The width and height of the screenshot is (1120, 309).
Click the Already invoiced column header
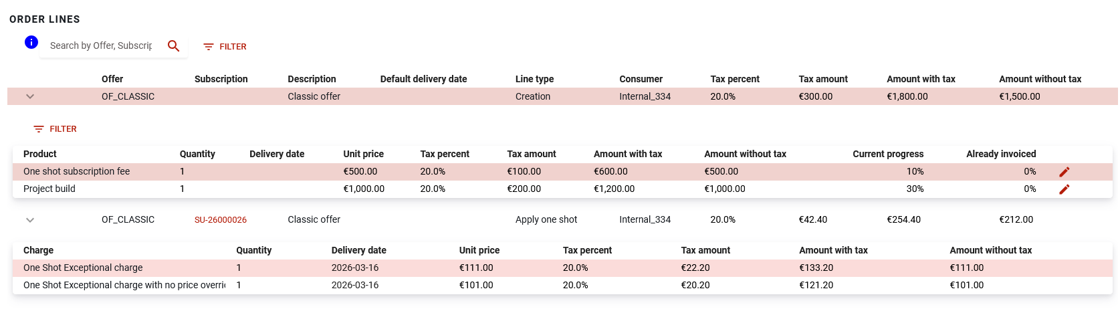[x=1001, y=154]
